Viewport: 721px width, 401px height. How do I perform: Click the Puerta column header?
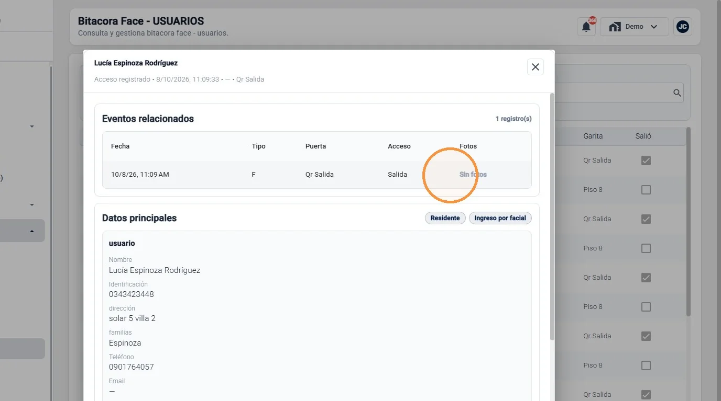click(315, 146)
